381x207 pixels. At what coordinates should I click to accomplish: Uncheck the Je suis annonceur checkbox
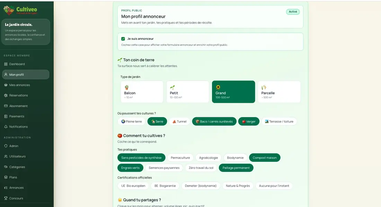point(123,39)
